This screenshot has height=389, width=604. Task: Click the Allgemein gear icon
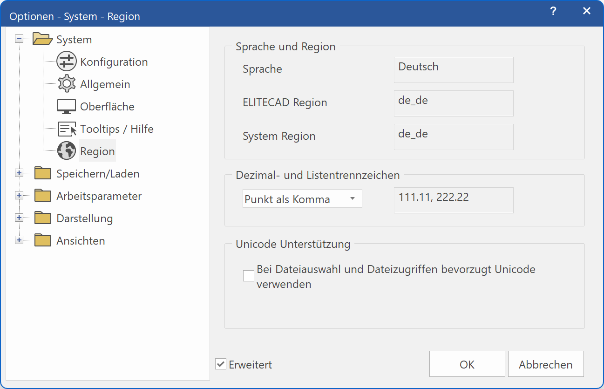click(x=66, y=84)
